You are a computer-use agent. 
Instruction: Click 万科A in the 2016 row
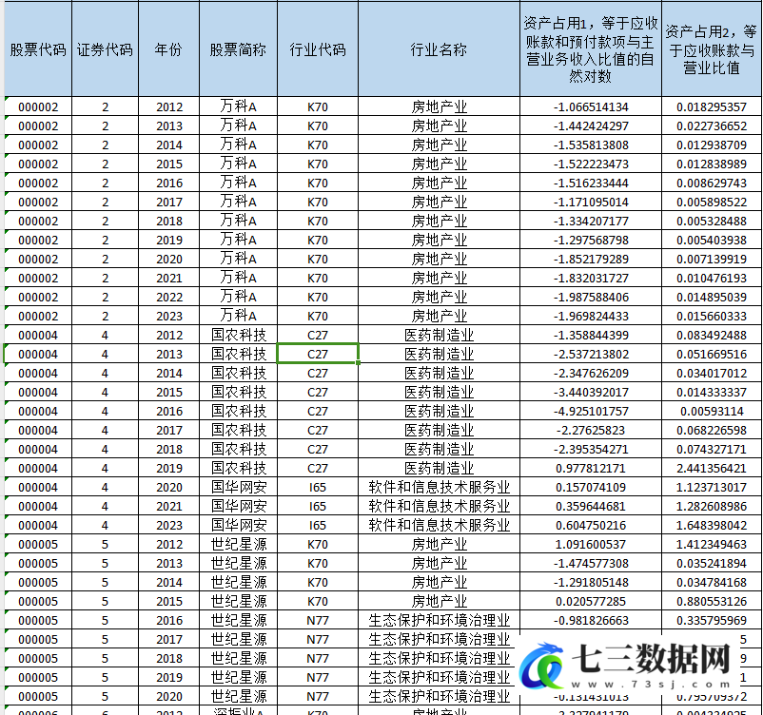click(x=238, y=183)
